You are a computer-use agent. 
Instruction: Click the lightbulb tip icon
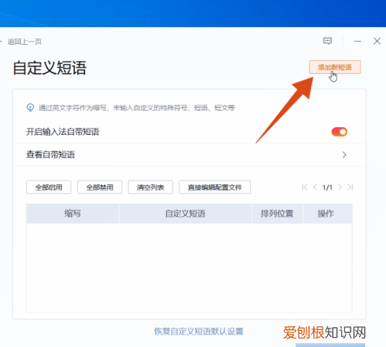coord(30,107)
